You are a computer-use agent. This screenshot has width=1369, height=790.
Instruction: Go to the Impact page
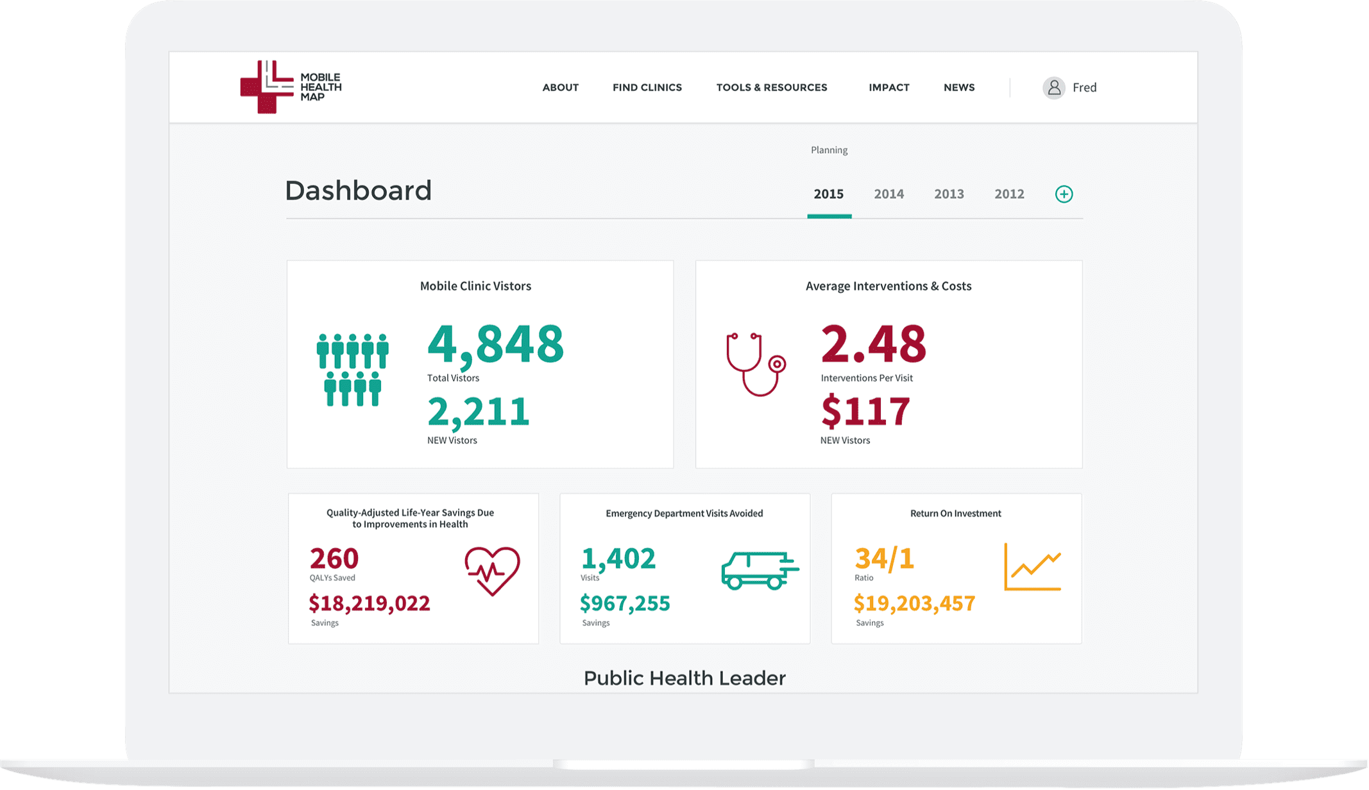click(889, 88)
